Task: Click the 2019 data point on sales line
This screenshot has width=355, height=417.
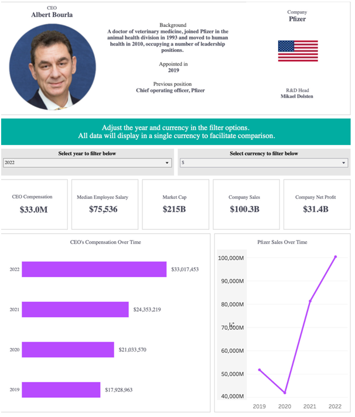Action: [x=259, y=370]
